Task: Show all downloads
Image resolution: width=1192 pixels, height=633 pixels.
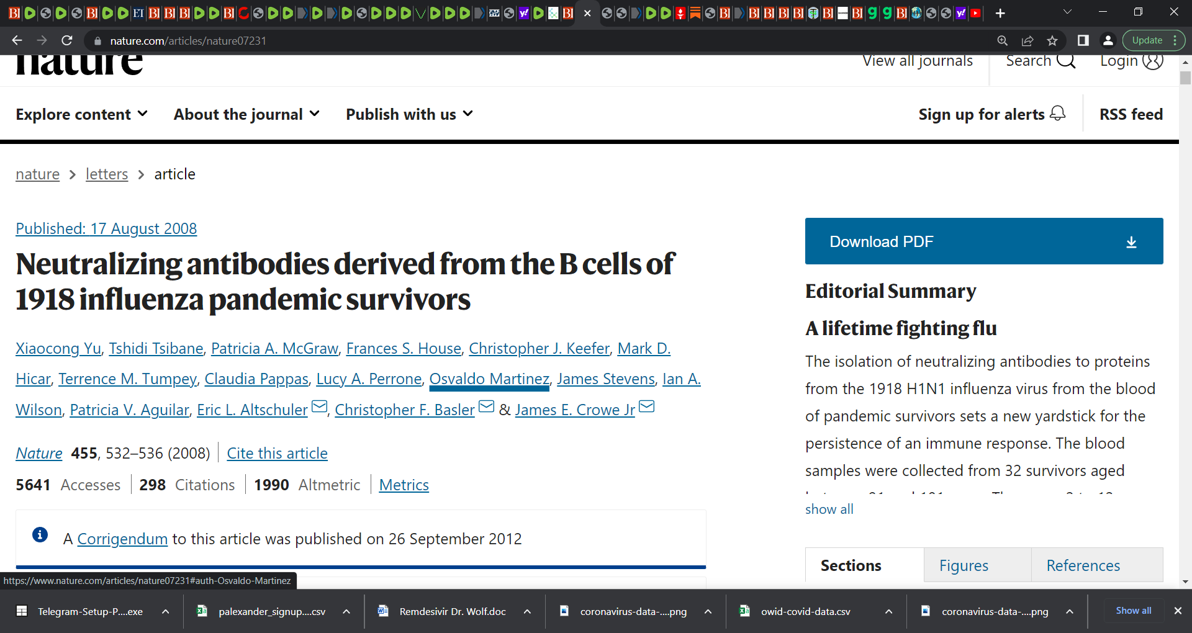Action: click(1134, 611)
